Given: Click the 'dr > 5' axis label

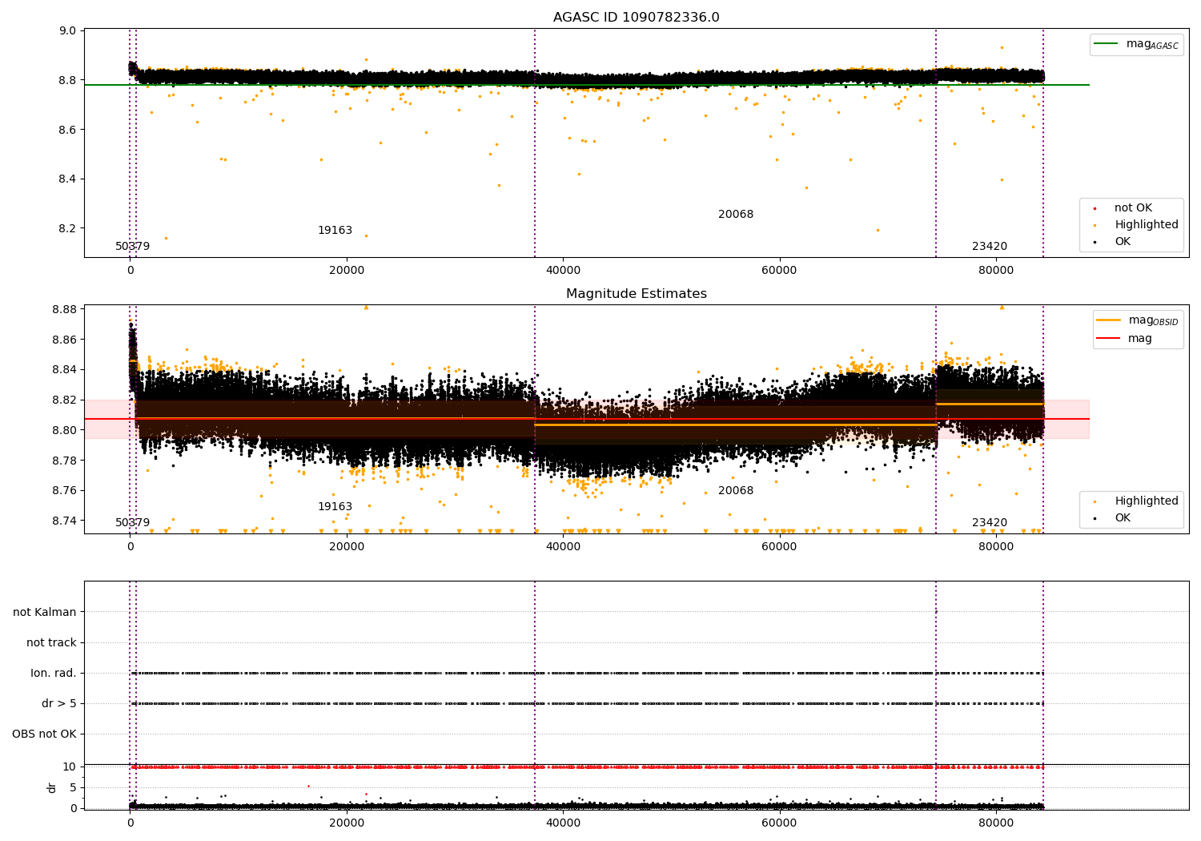Looking at the screenshot, I should (x=59, y=704).
